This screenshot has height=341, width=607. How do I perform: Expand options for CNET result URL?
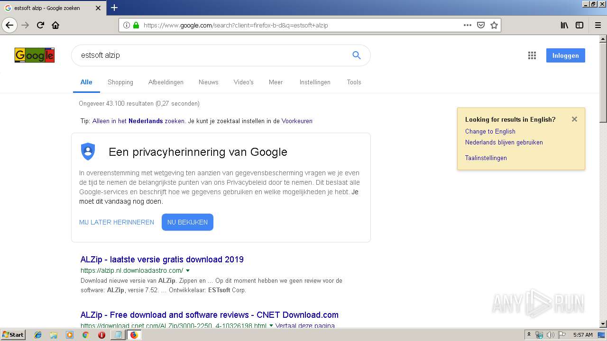tap(271, 326)
